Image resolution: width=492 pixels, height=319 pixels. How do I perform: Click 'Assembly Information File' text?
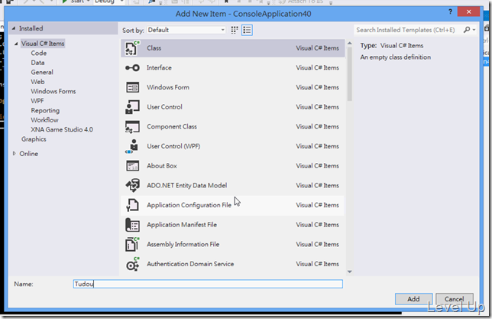183,244
